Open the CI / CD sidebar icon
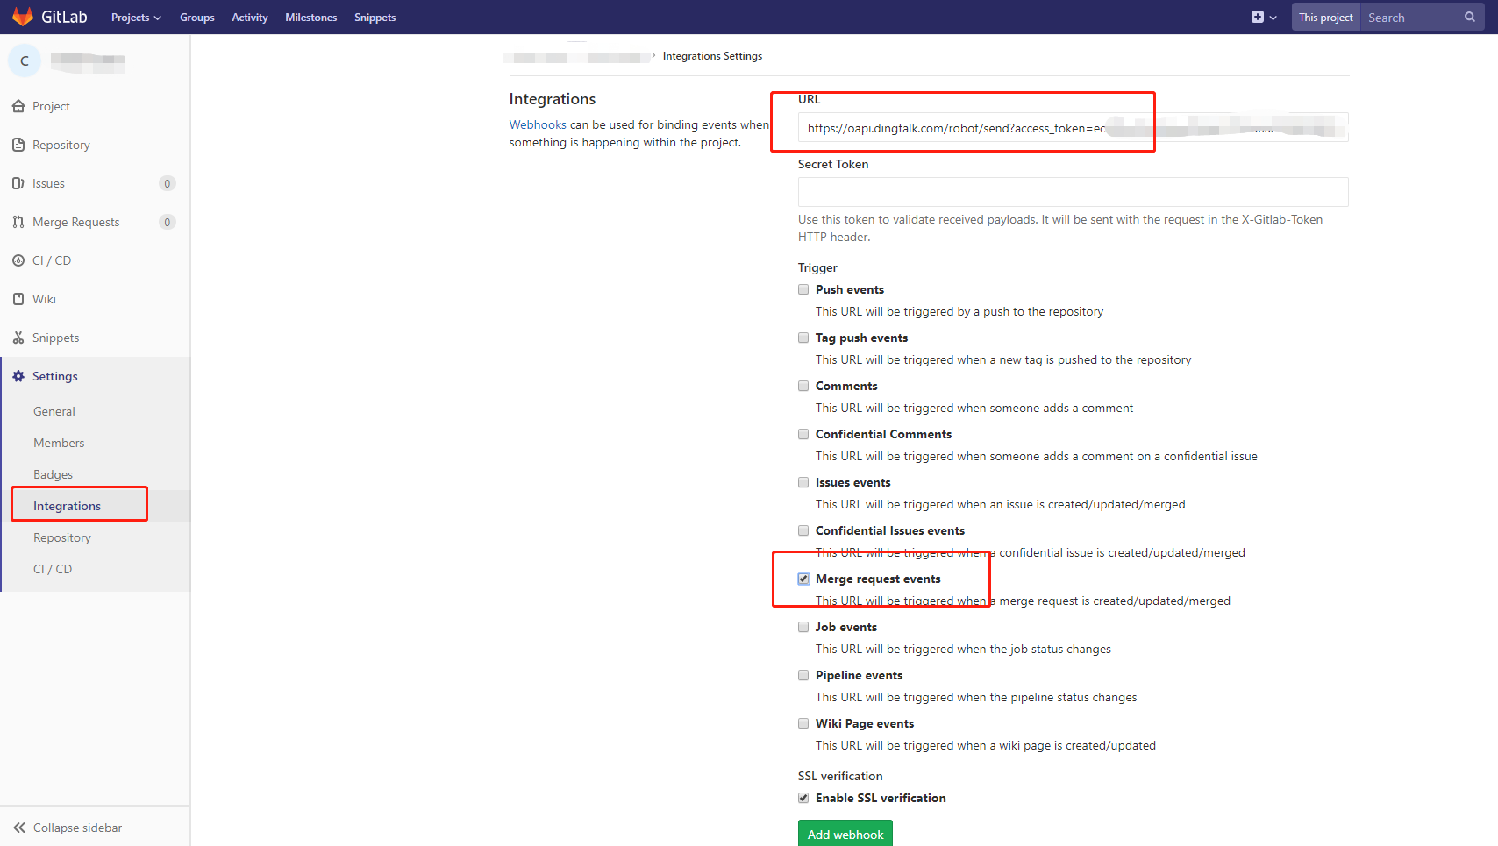 coord(18,260)
